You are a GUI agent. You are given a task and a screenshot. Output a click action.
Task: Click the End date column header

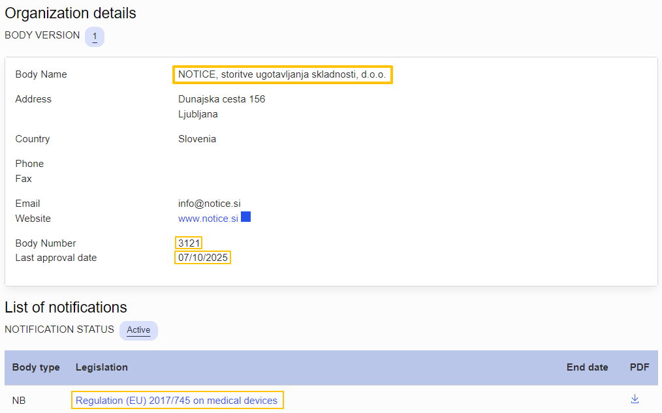[x=587, y=367]
